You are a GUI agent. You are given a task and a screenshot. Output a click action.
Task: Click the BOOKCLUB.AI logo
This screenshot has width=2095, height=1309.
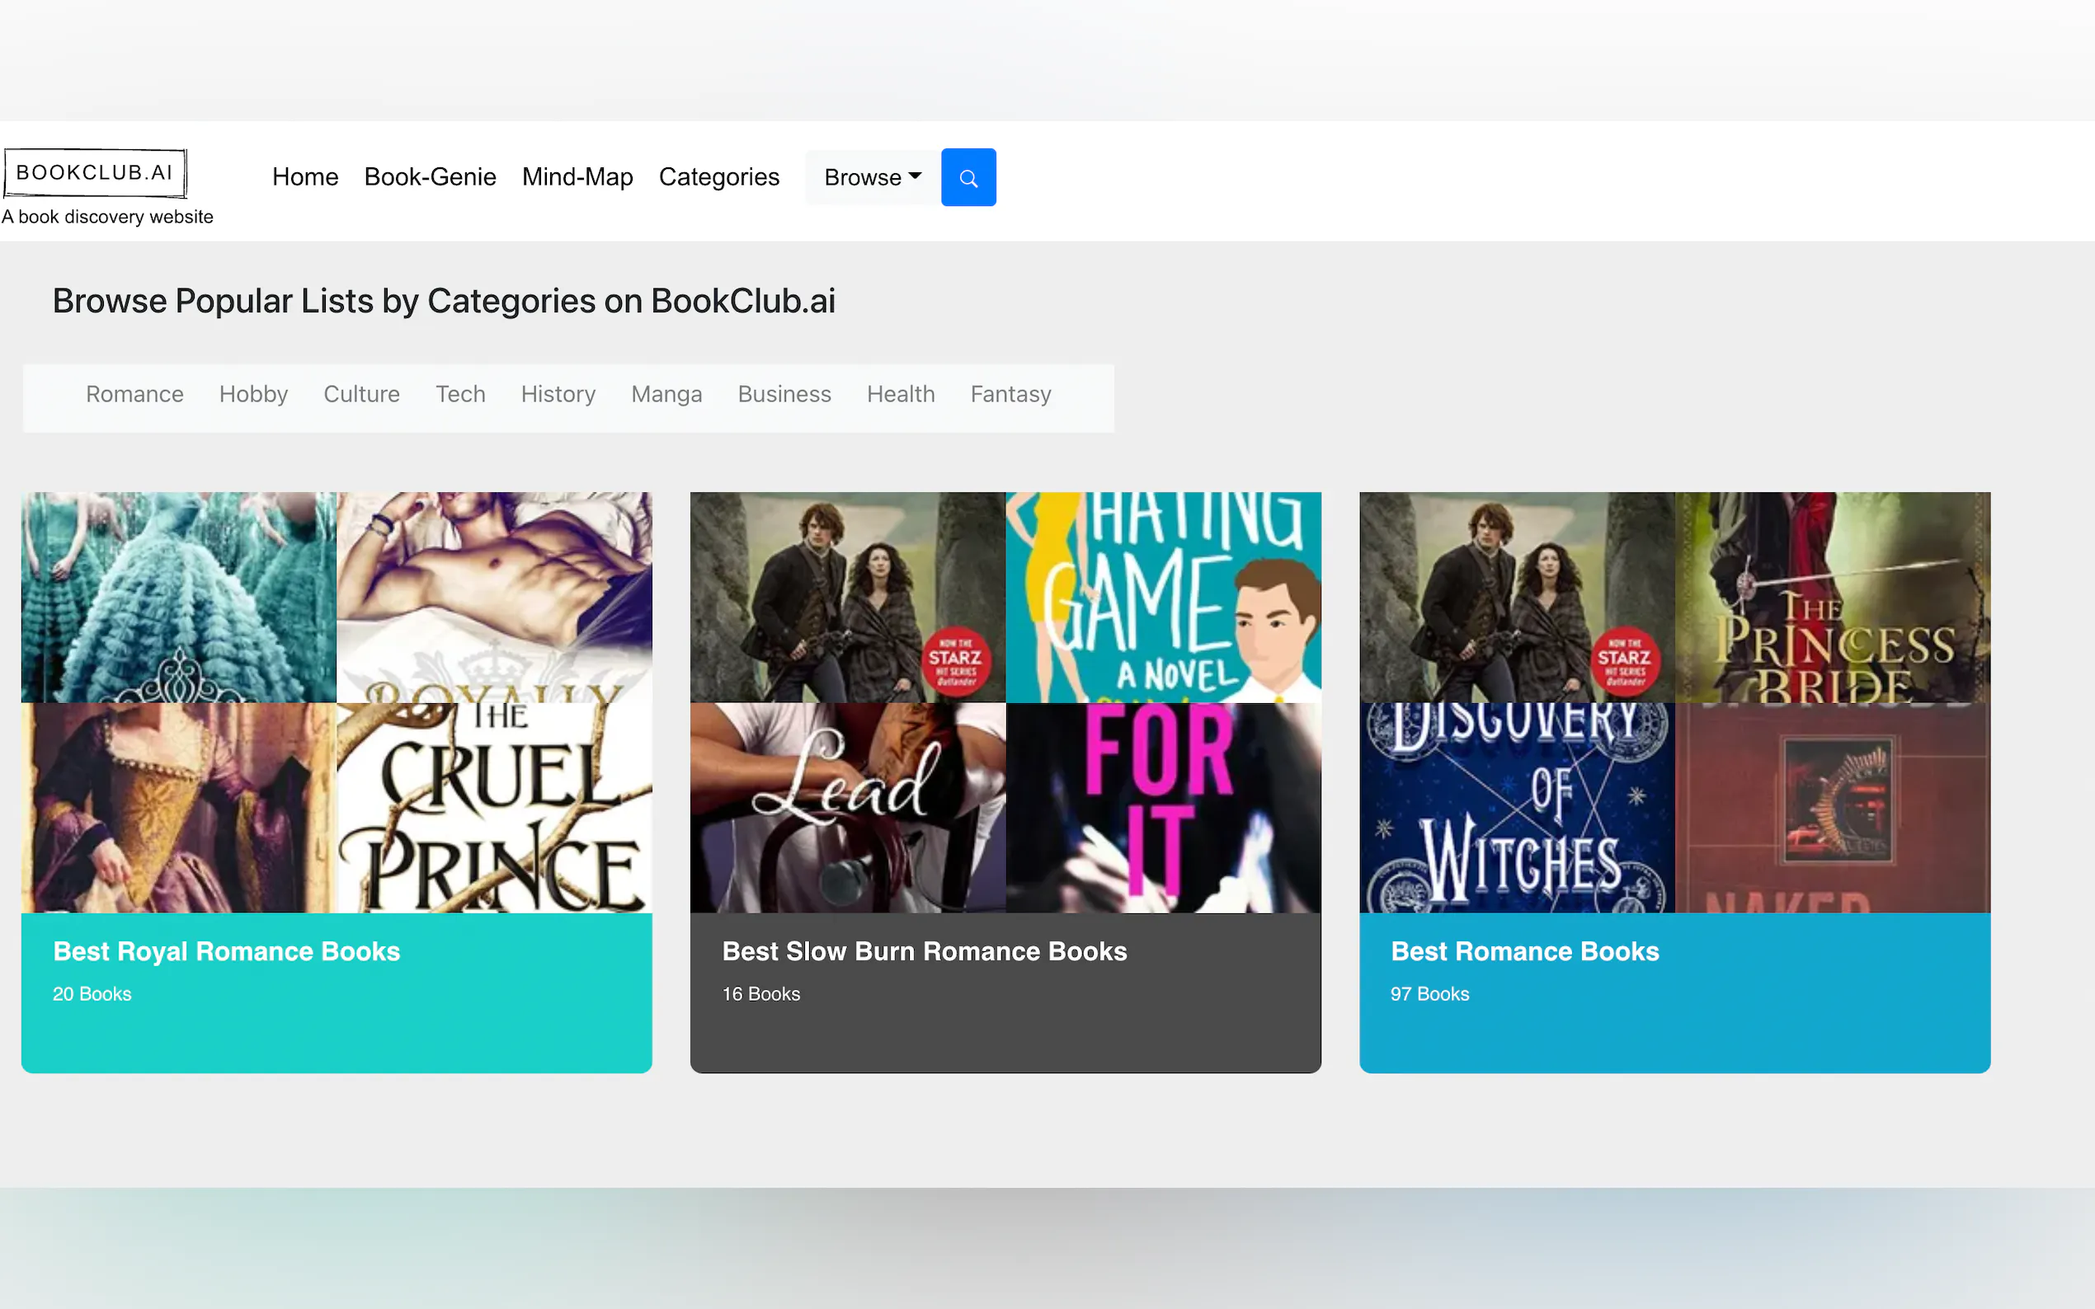96,172
